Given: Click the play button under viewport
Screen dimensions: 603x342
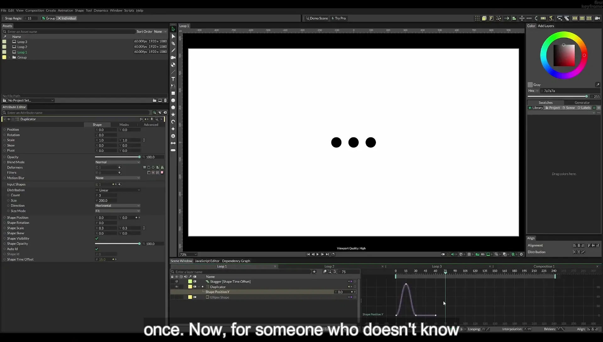Looking at the screenshot, I should pyautogui.click(x=318, y=254).
